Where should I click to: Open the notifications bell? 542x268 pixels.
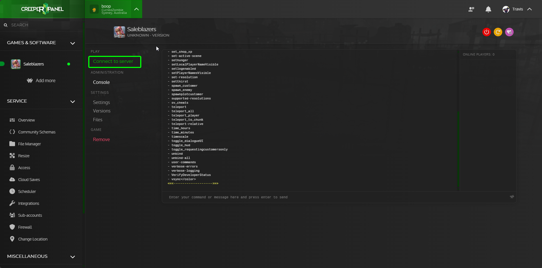pyautogui.click(x=488, y=9)
